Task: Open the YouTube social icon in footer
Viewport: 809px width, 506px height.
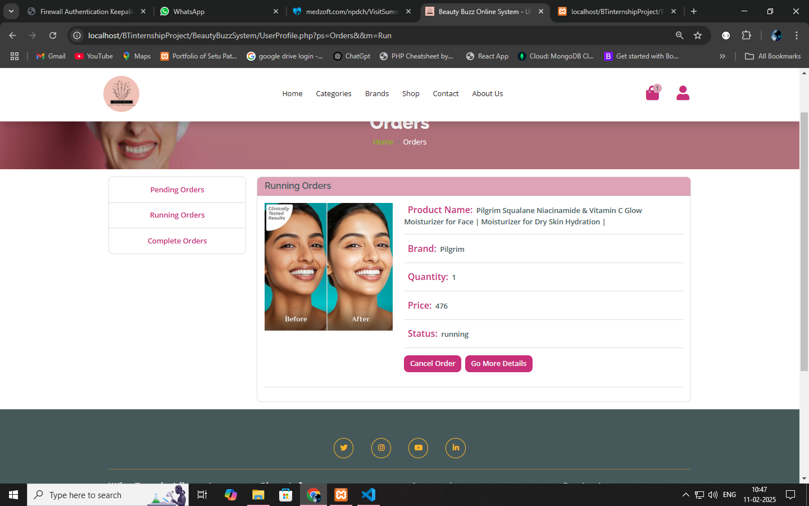Action: (418, 448)
